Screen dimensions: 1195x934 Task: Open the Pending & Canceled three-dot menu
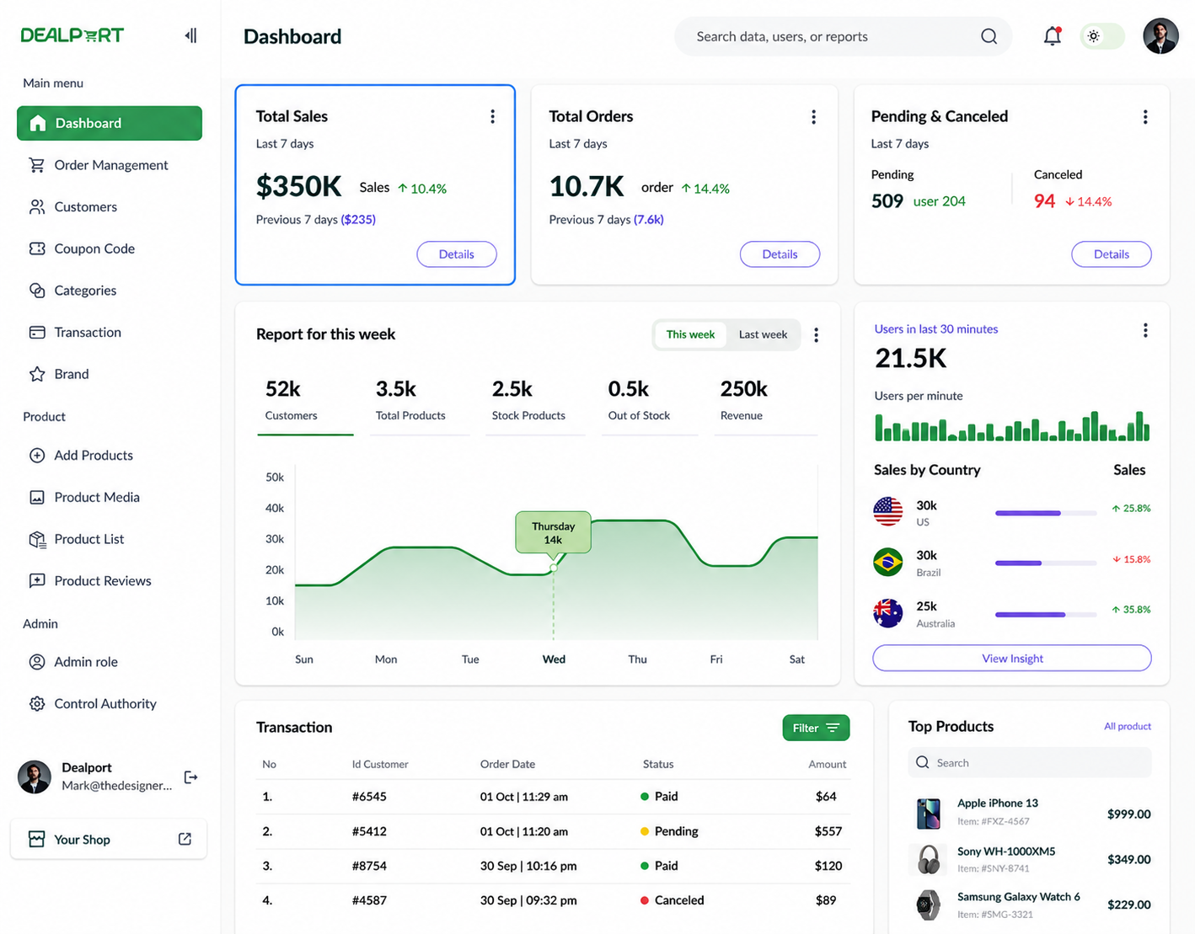pyautogui.click(x=1144, y=116)
